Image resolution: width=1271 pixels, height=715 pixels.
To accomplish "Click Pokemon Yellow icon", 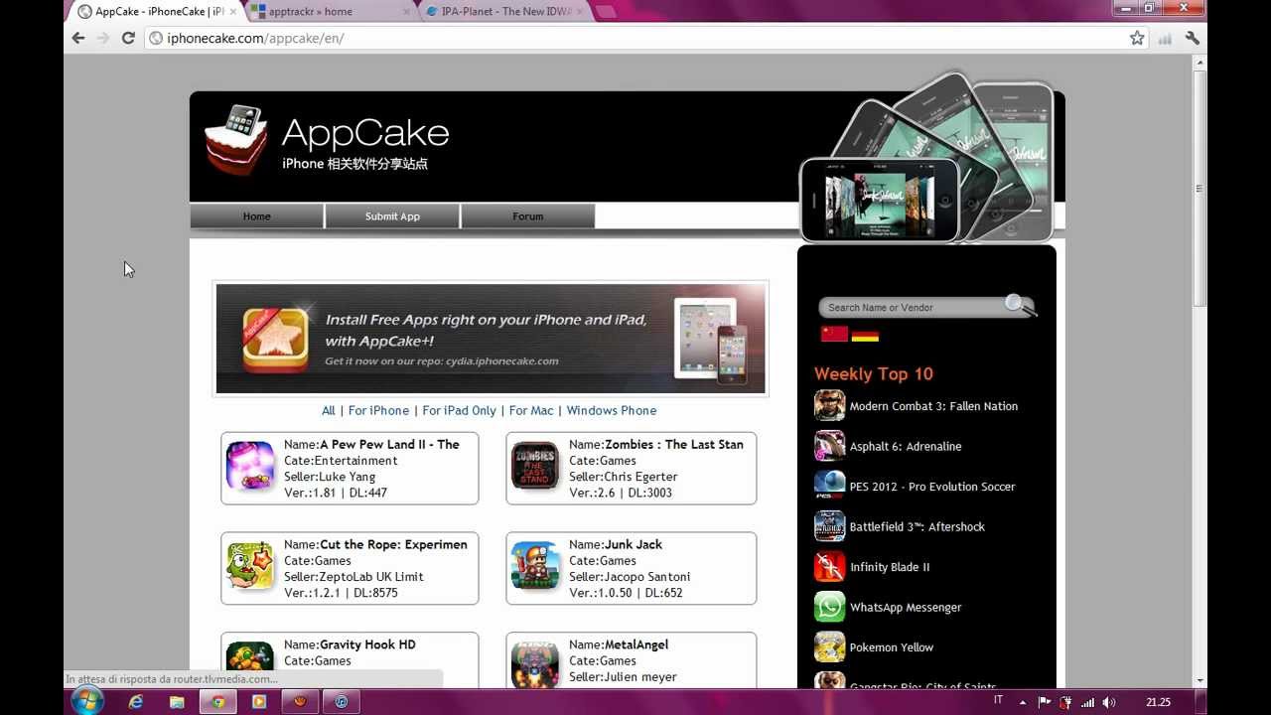I will pos(829,646).
